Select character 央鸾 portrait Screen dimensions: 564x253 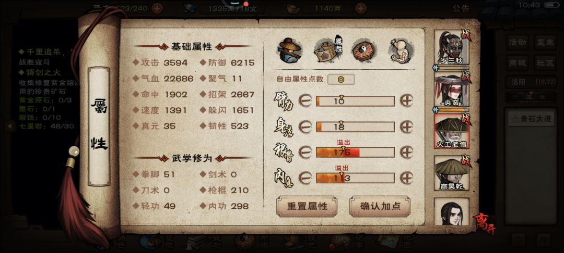point(452,89)
